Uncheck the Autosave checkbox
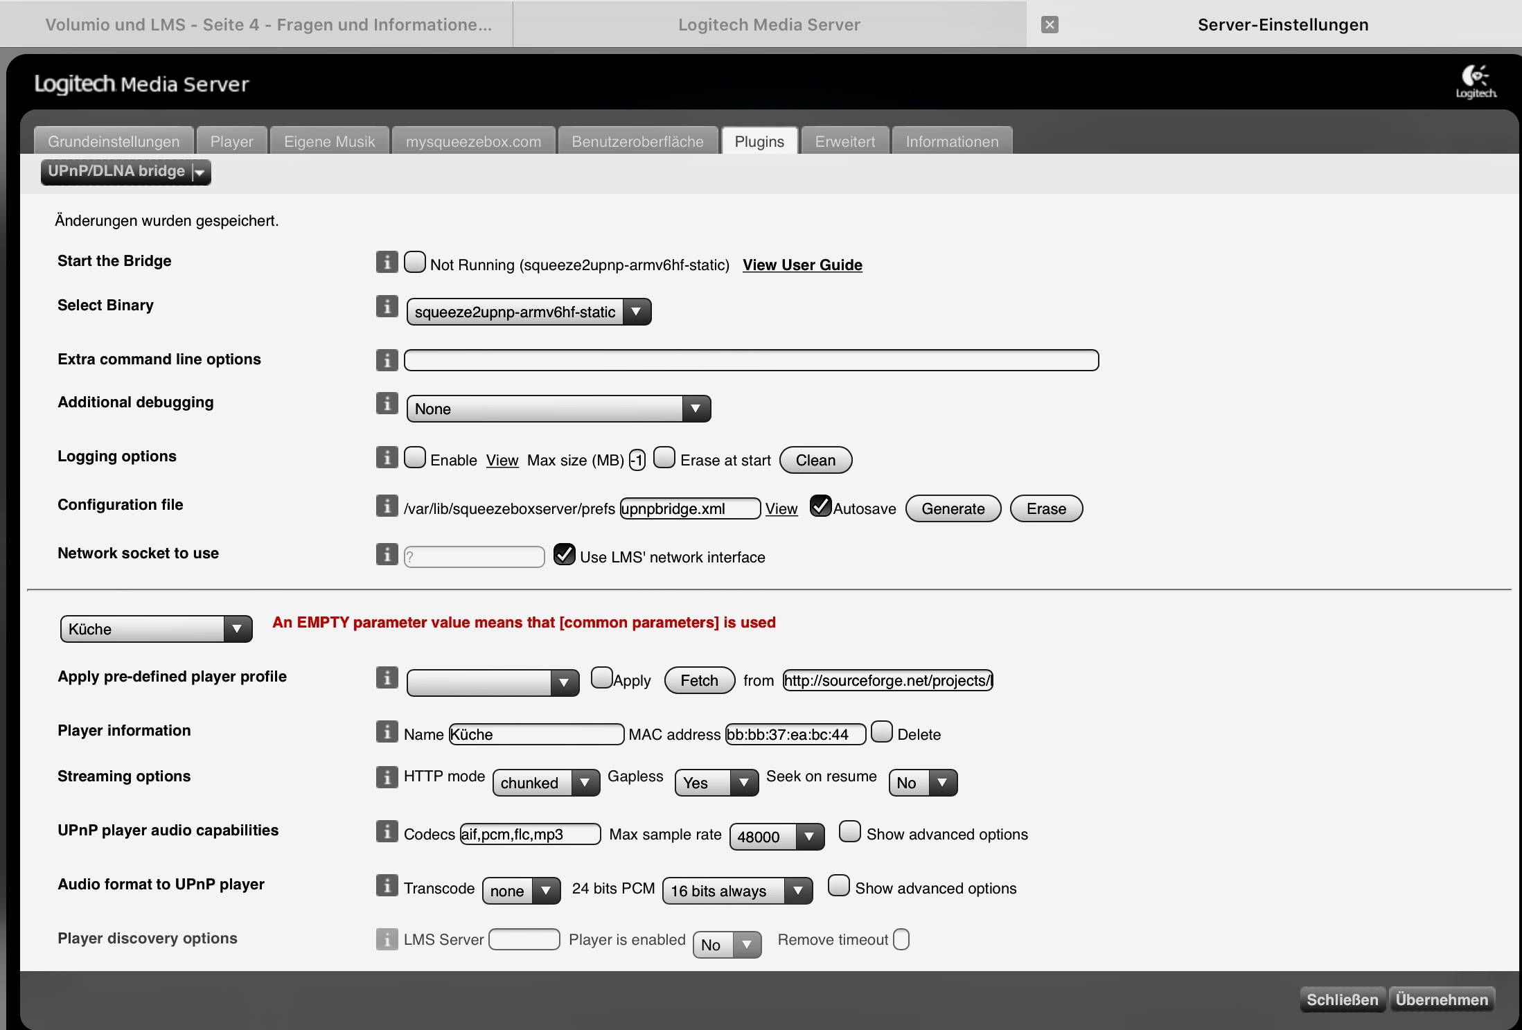 tap(821, 506)
